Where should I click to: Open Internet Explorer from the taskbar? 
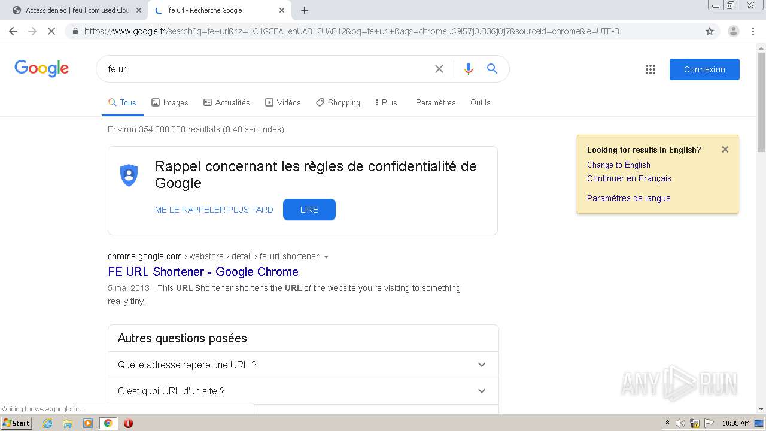pos(48,423)
